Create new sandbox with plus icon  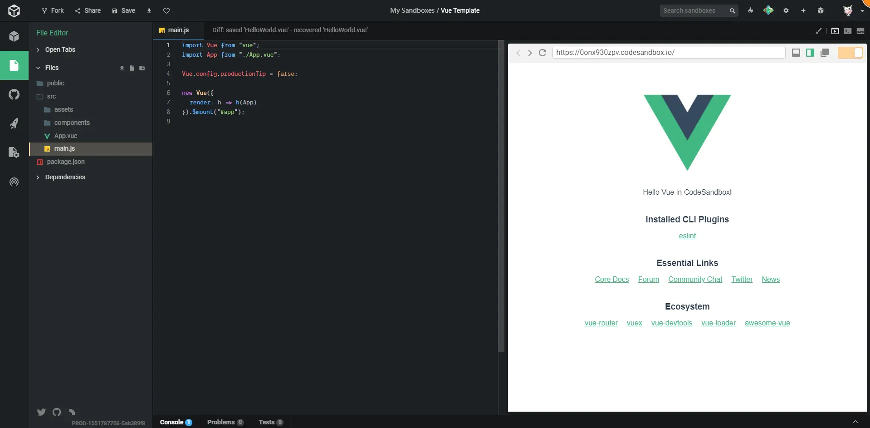(803, 10)
